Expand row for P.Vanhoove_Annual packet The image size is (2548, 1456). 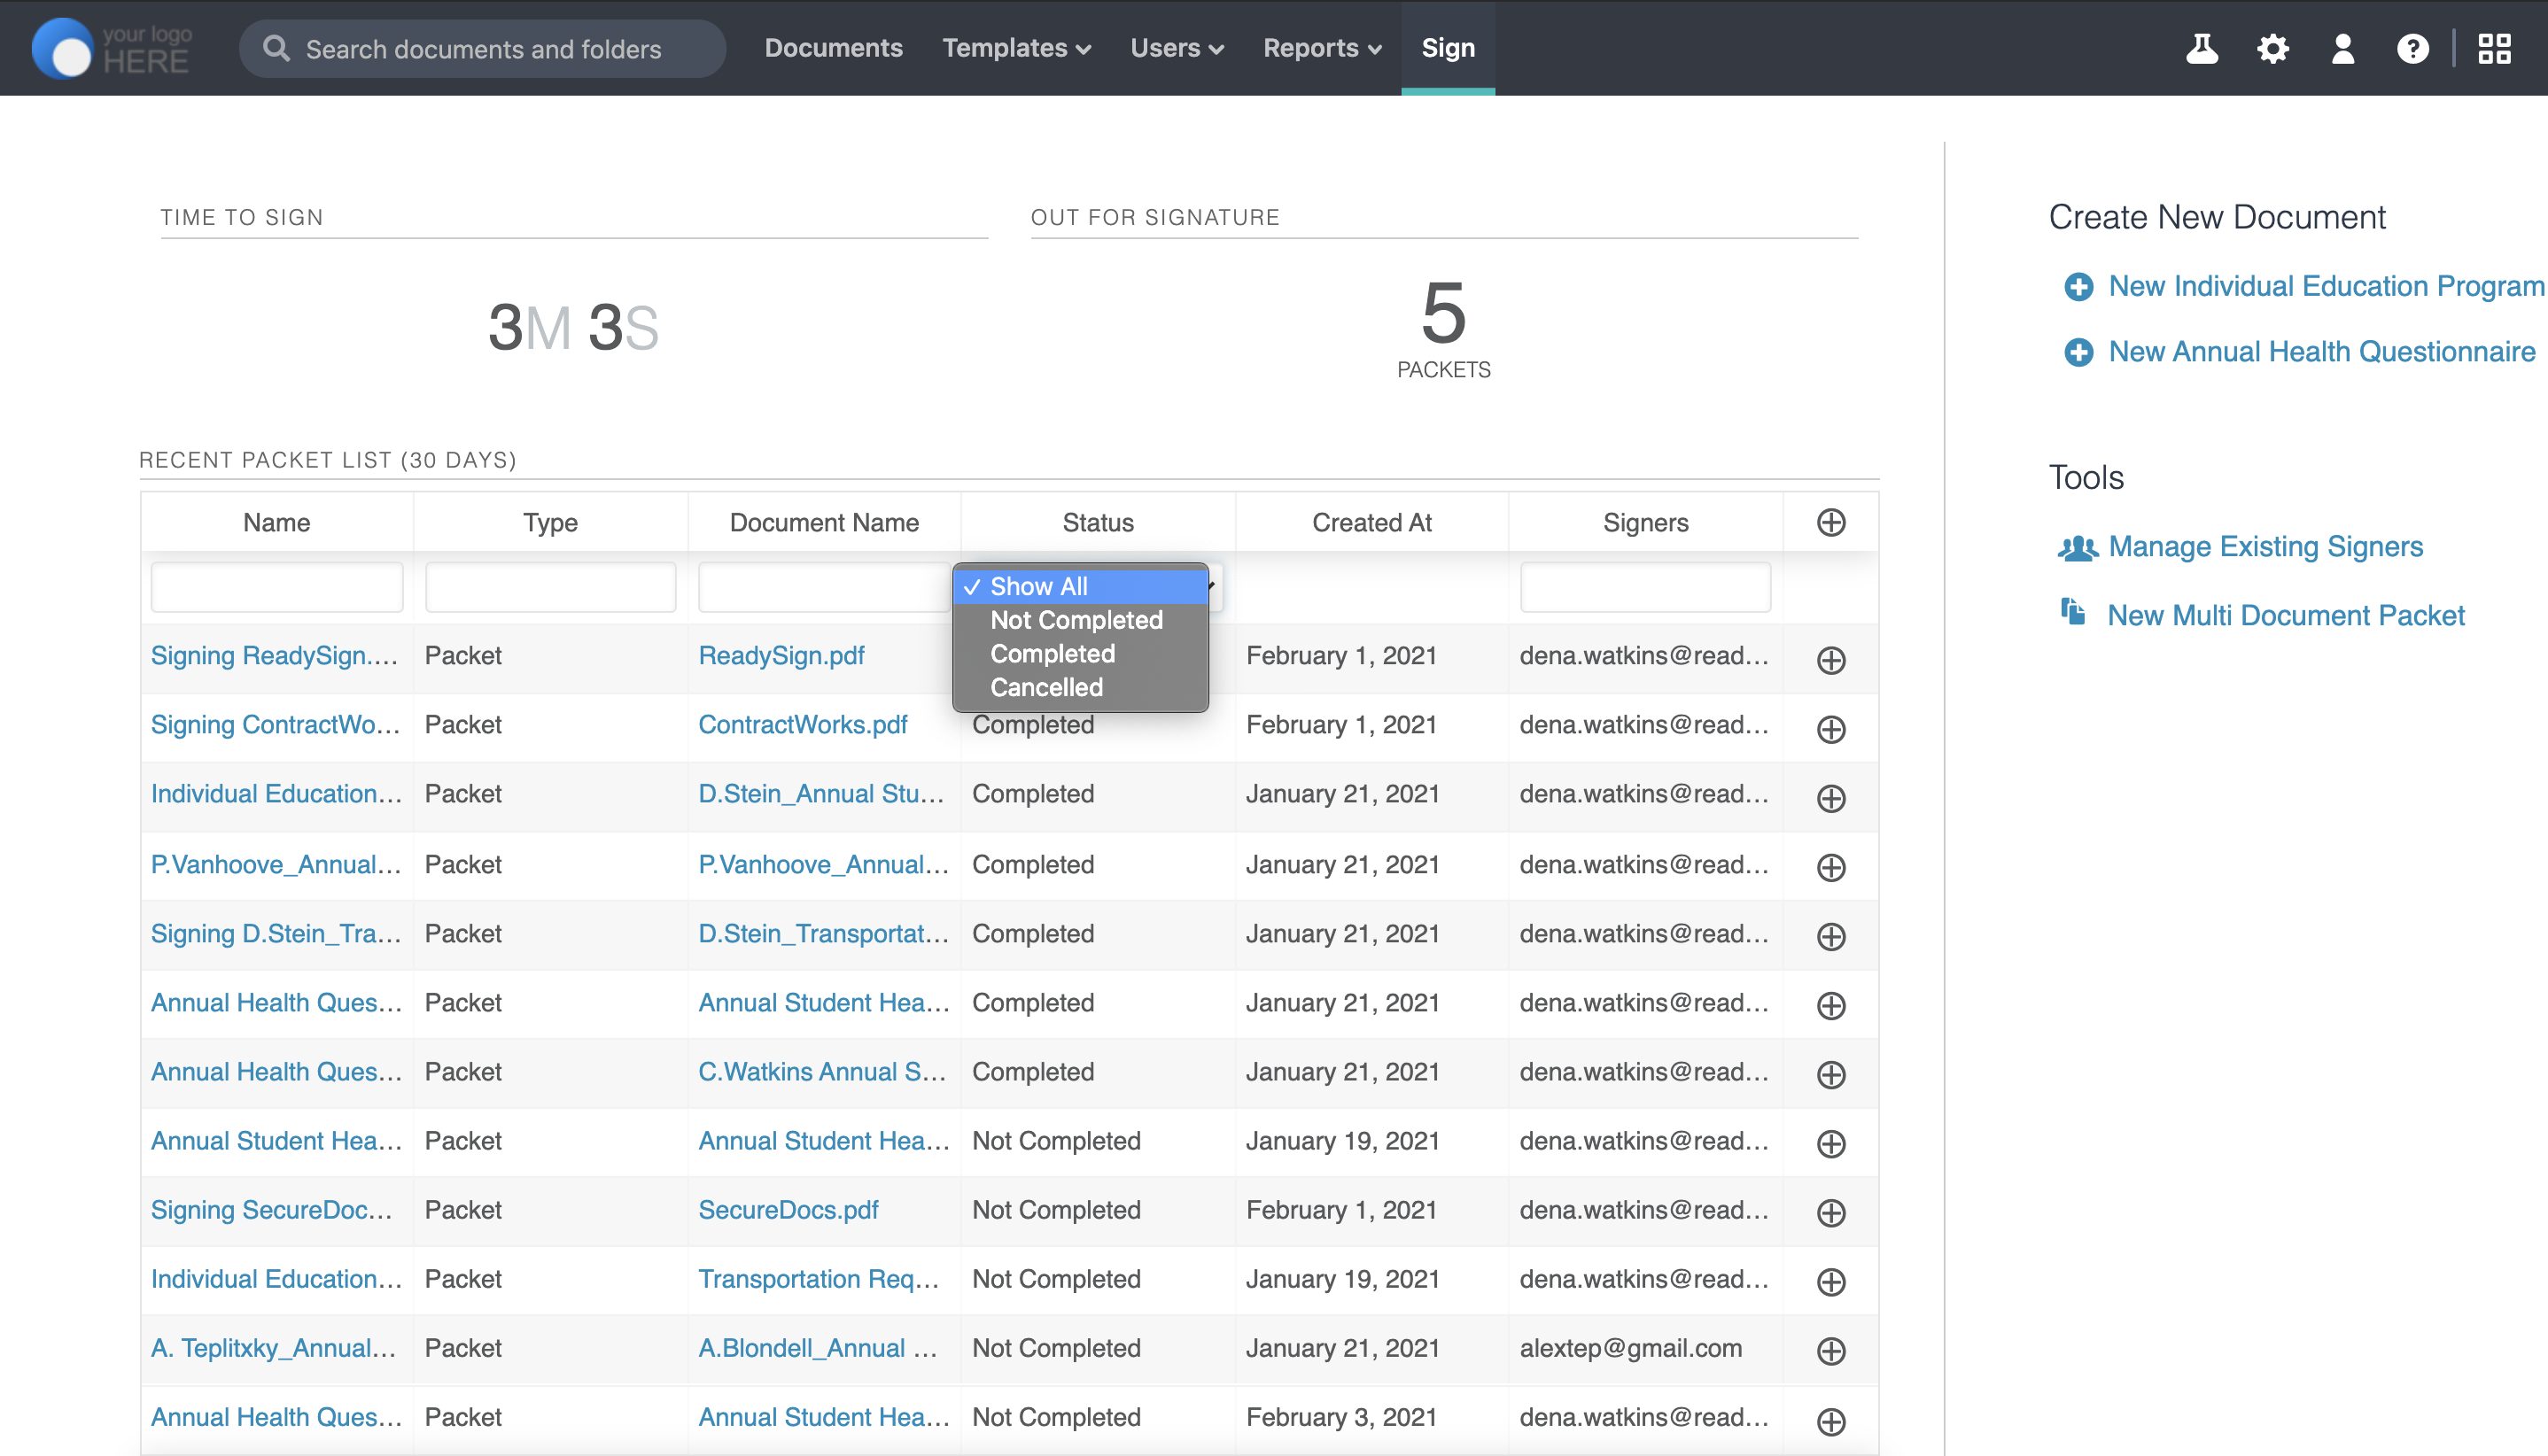pos(1830,867)
